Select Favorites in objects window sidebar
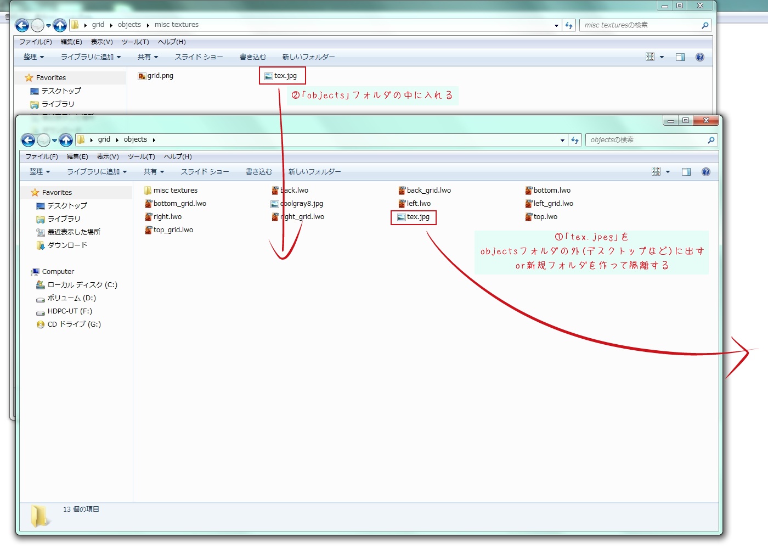Image resolution: width=768 pixels, height=549 pixels. point(57,193)
